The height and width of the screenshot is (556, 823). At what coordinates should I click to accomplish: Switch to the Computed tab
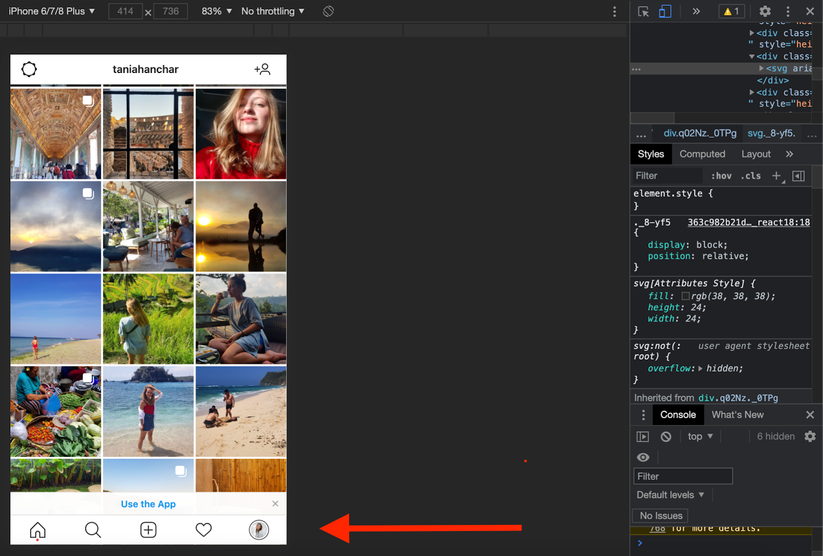(702, 154)
